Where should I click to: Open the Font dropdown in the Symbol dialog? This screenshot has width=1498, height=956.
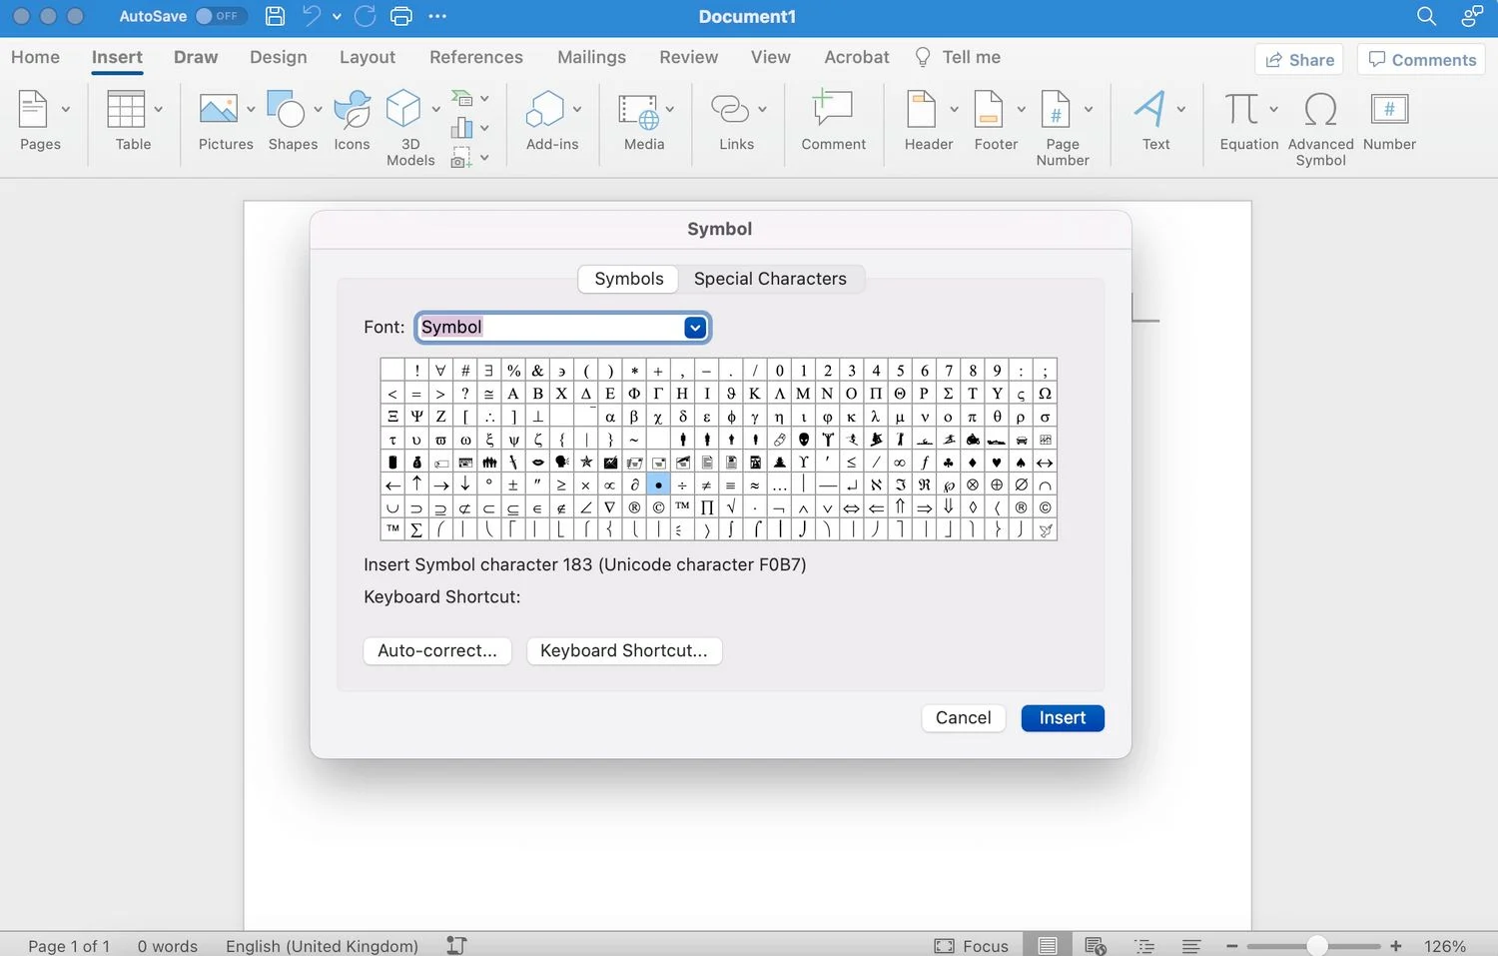pos(695,327)
